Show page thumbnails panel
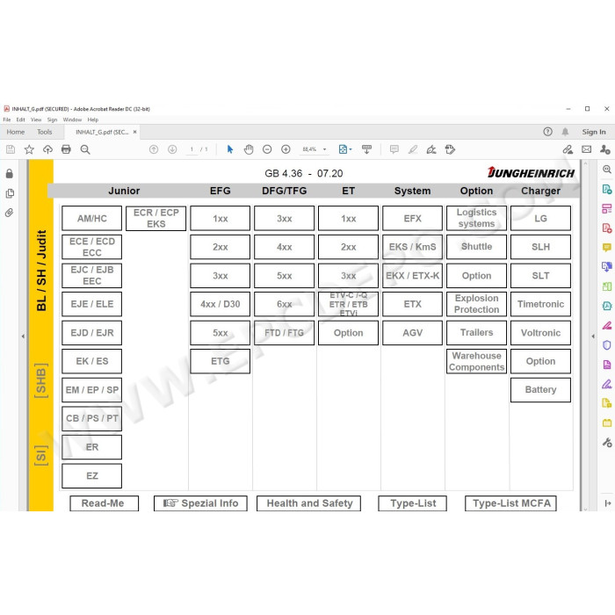Screen dimensions: 615x615 [10, 193]
